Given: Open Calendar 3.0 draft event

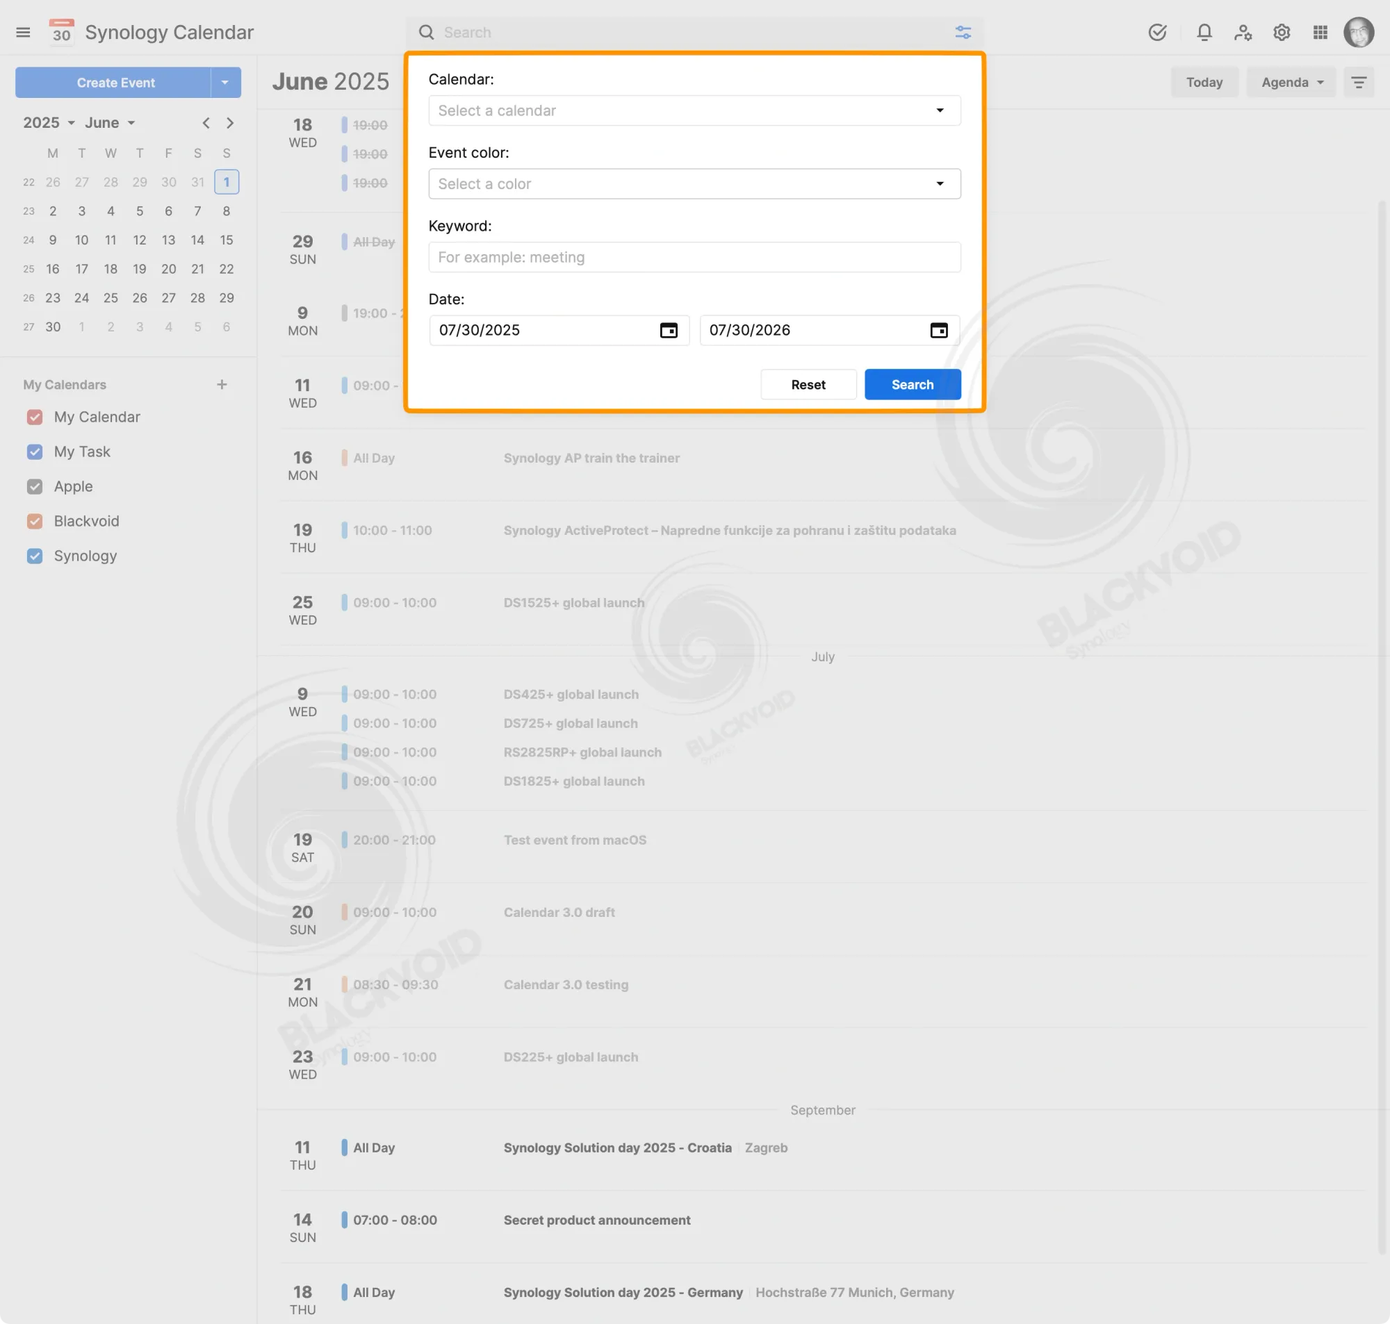Looking at the screenshot, I should [x=559, y=913].
